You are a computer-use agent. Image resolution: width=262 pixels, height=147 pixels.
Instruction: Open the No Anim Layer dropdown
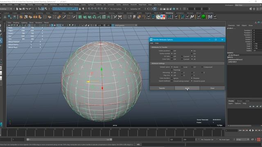click(x=225, y=140)
